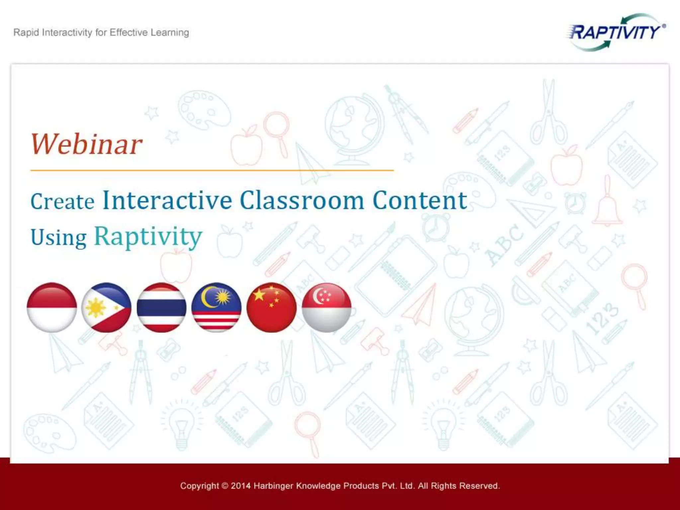The image size is (680, 510).
Task: Click the 'Interactive Classroom Content' title text
Action: 285,201
